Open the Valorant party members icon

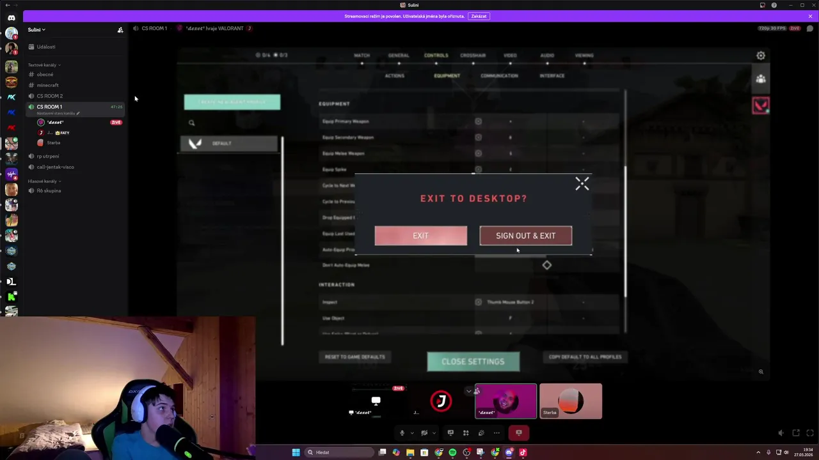pos(761,79)
